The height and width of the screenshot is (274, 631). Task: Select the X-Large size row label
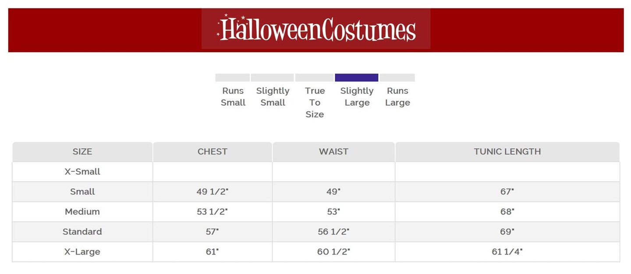coord(82,252)
